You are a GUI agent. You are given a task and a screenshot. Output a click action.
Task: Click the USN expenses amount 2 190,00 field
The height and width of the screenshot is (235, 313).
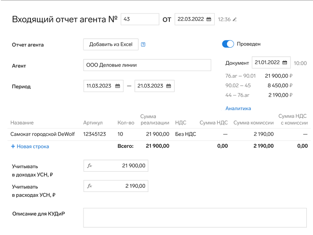click(x=121, y=186)
